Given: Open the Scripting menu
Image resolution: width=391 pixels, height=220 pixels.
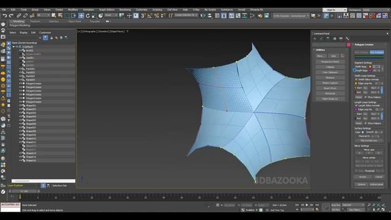Looking at the screenshot, I should (x=157, y=10).
